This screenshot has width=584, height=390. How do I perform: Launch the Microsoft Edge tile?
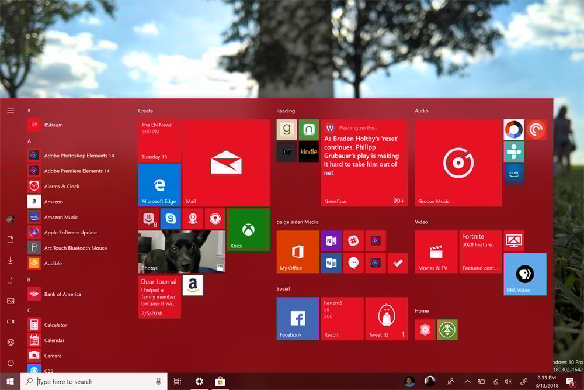tap(159, 185)
